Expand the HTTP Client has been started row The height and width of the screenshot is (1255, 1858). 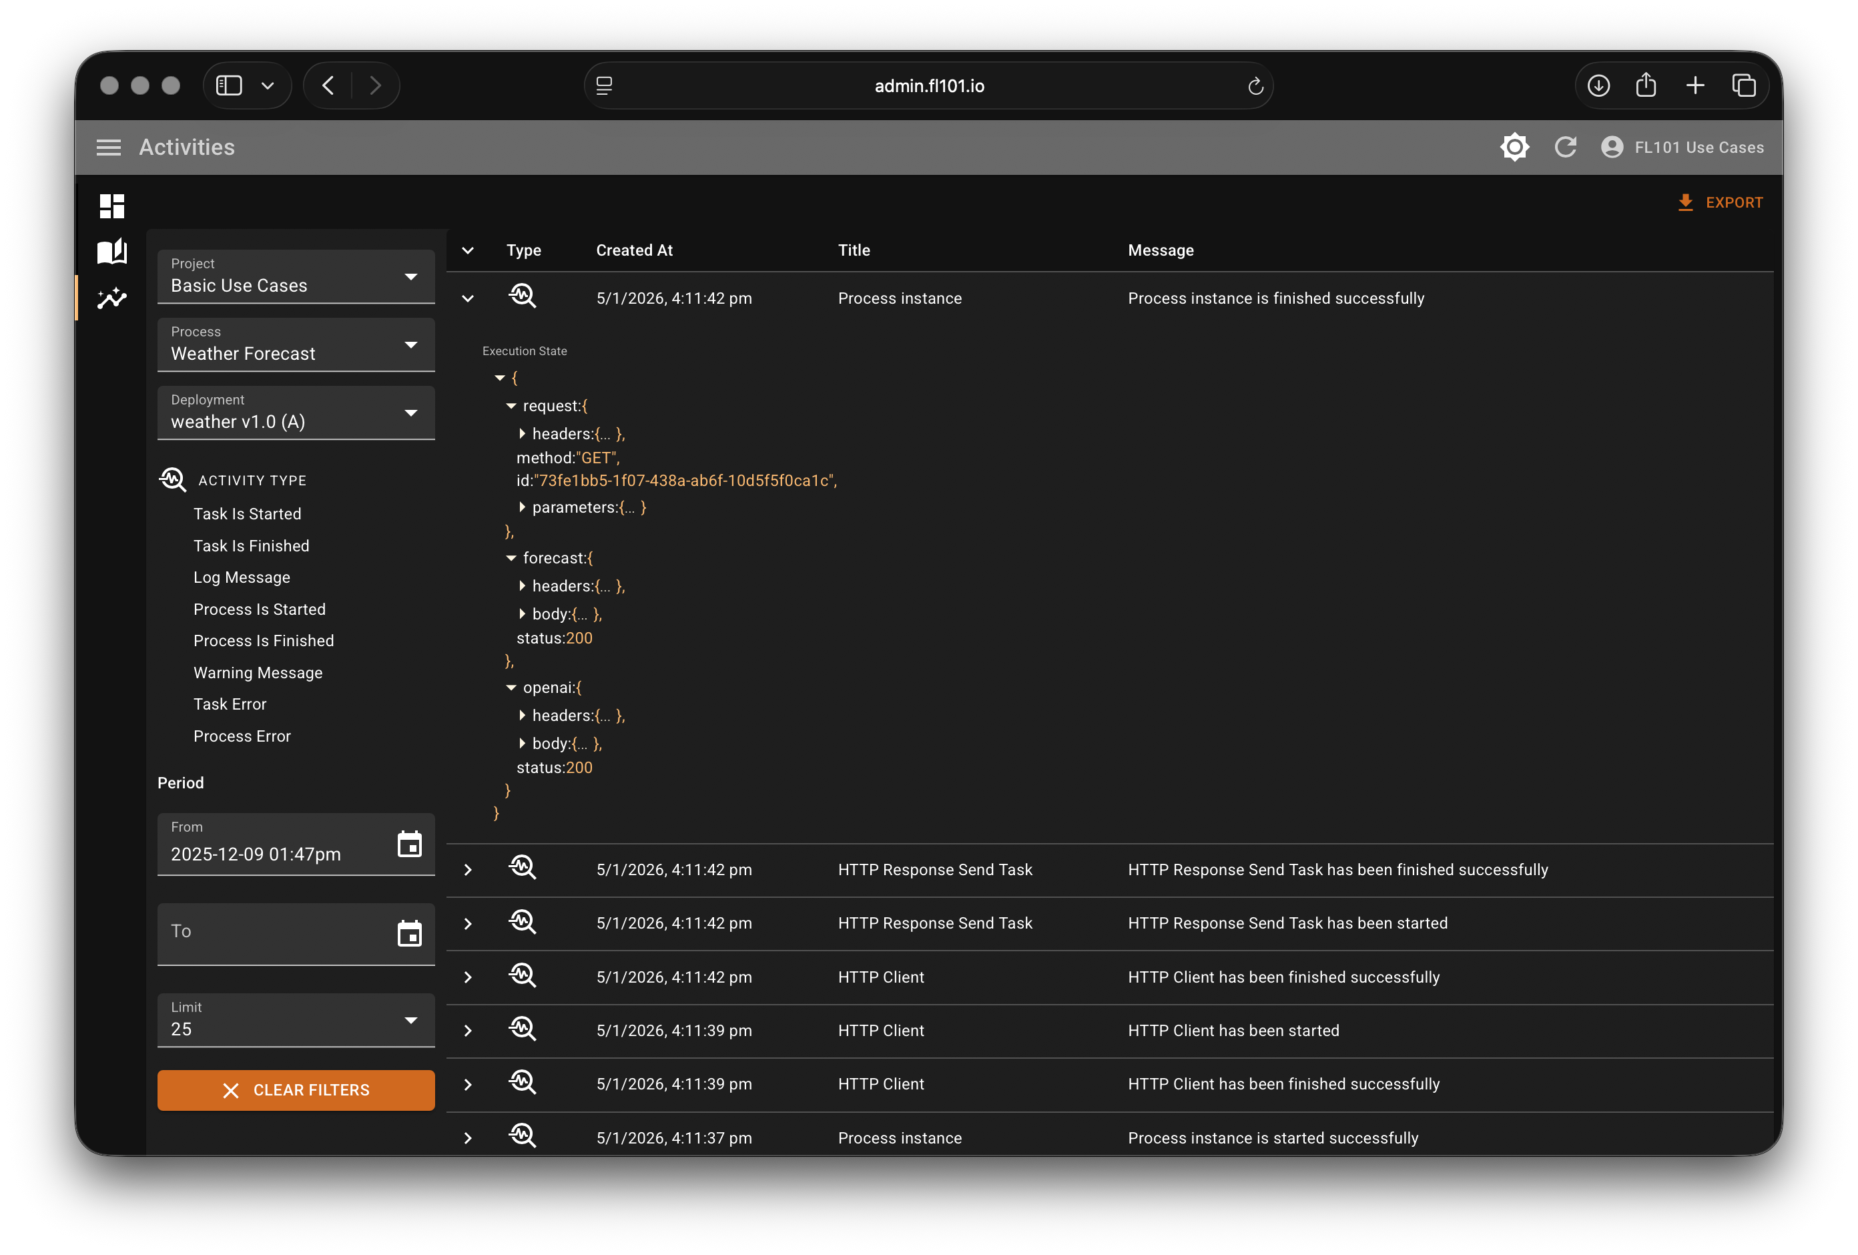point(468,1031)
